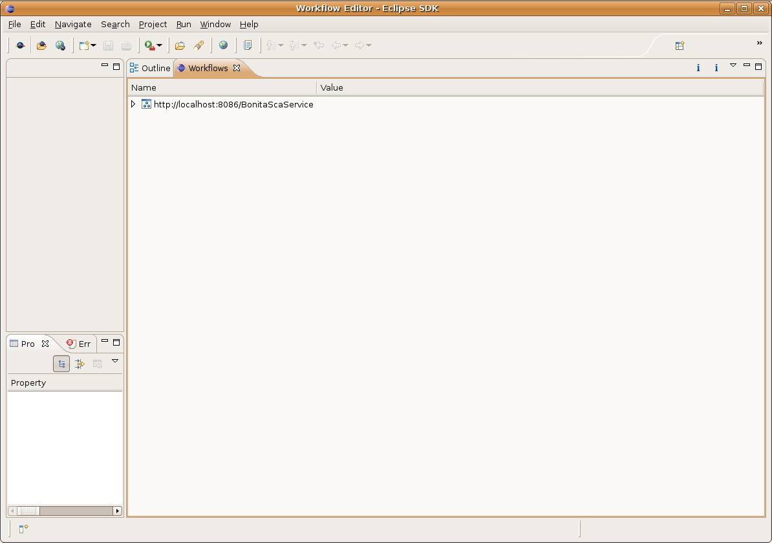This screenshot has width=772, height=543.
Task: Click the globe-with-planet toolbar icon
Action: [x=60, y=45]
